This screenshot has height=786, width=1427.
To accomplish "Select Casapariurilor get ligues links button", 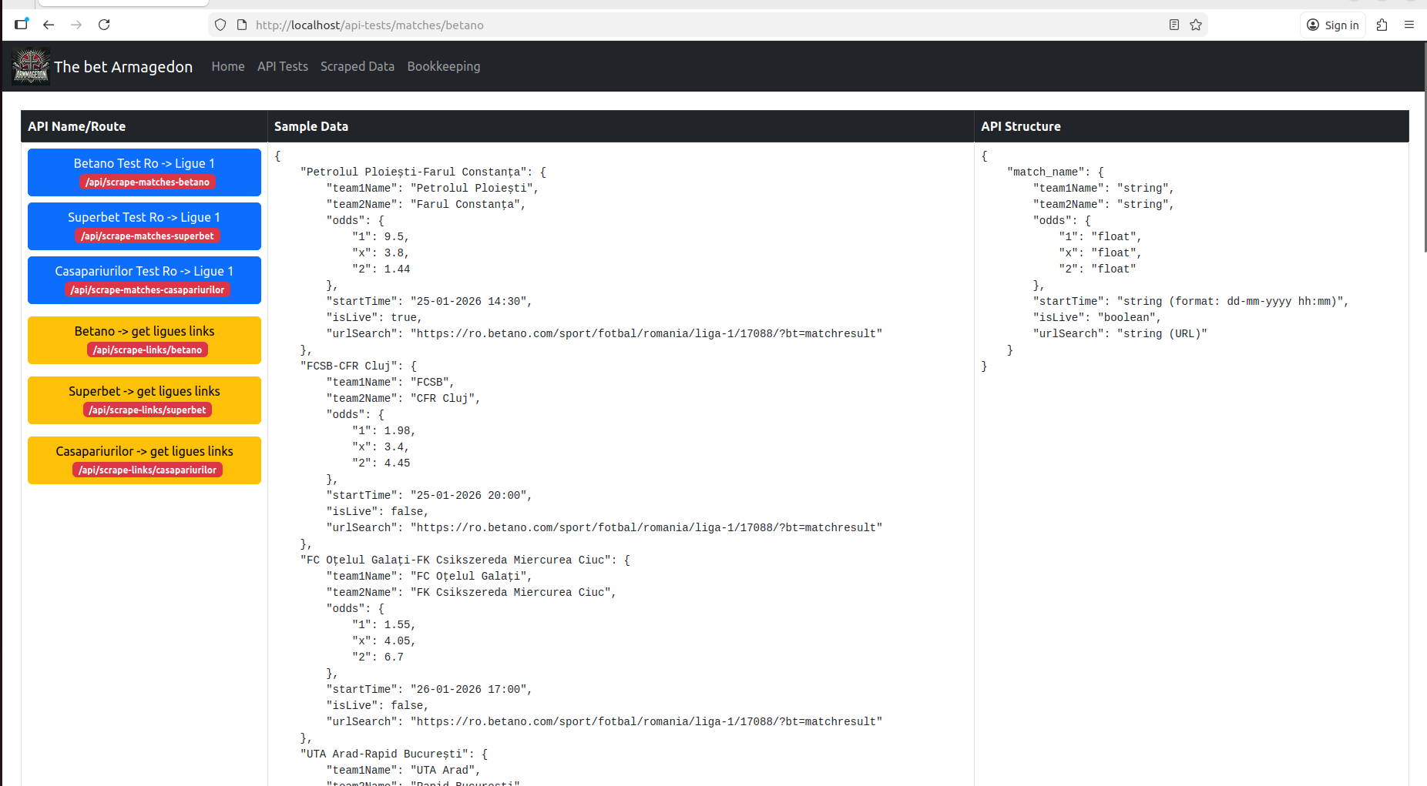I will coord(144,460).
